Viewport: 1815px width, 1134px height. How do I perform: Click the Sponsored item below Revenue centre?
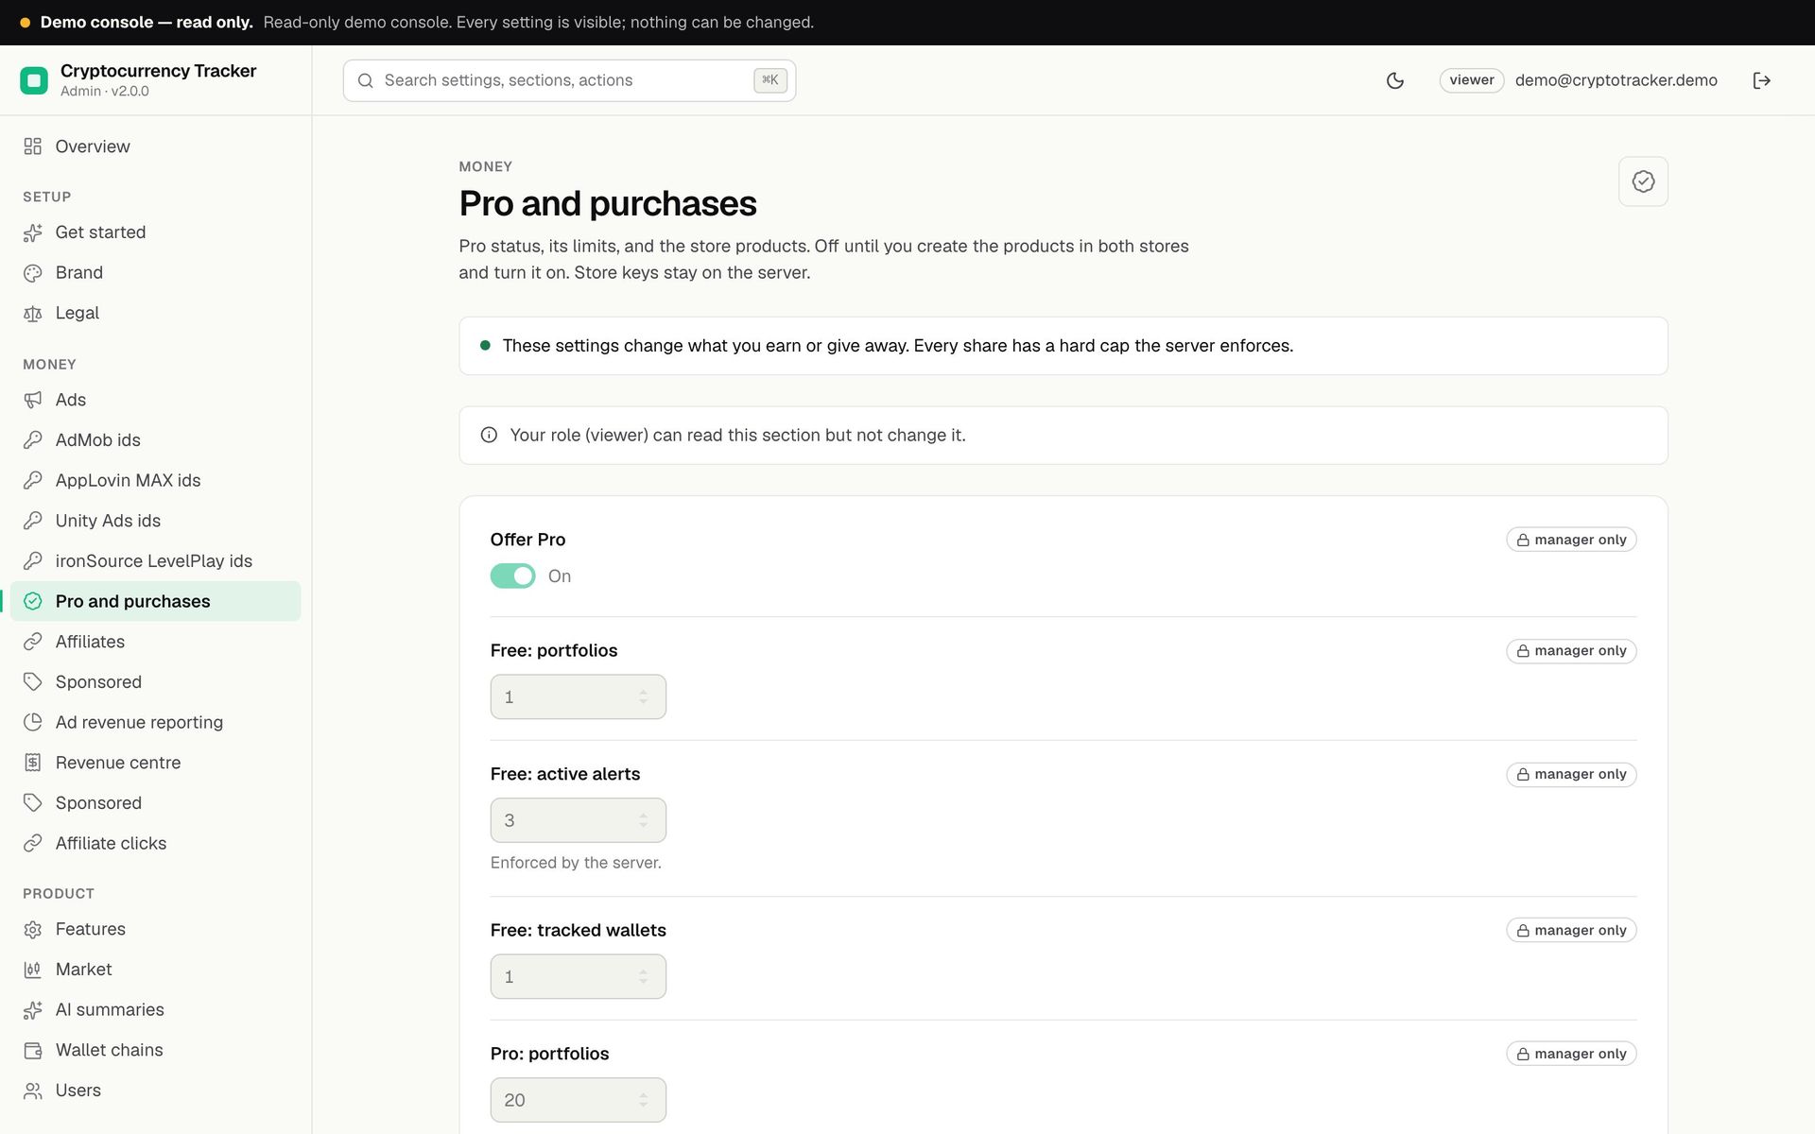tap(156, 803)
